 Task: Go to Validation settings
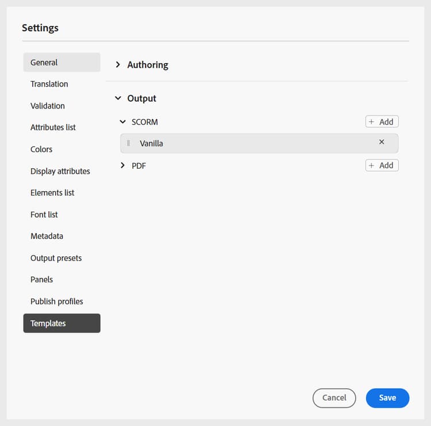tap(48, 106)
